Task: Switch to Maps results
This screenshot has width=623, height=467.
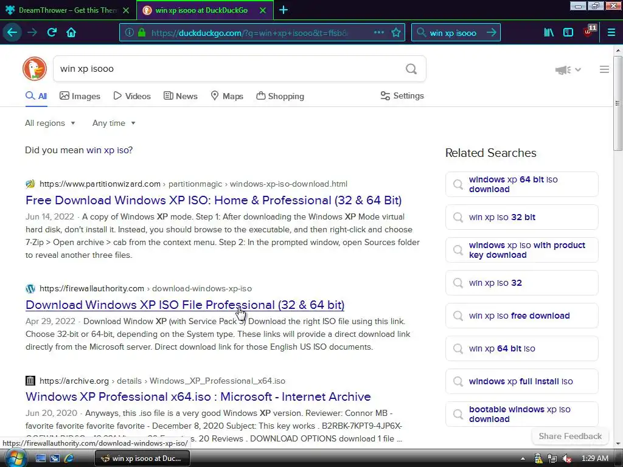Action: click(x=227, y=96)
